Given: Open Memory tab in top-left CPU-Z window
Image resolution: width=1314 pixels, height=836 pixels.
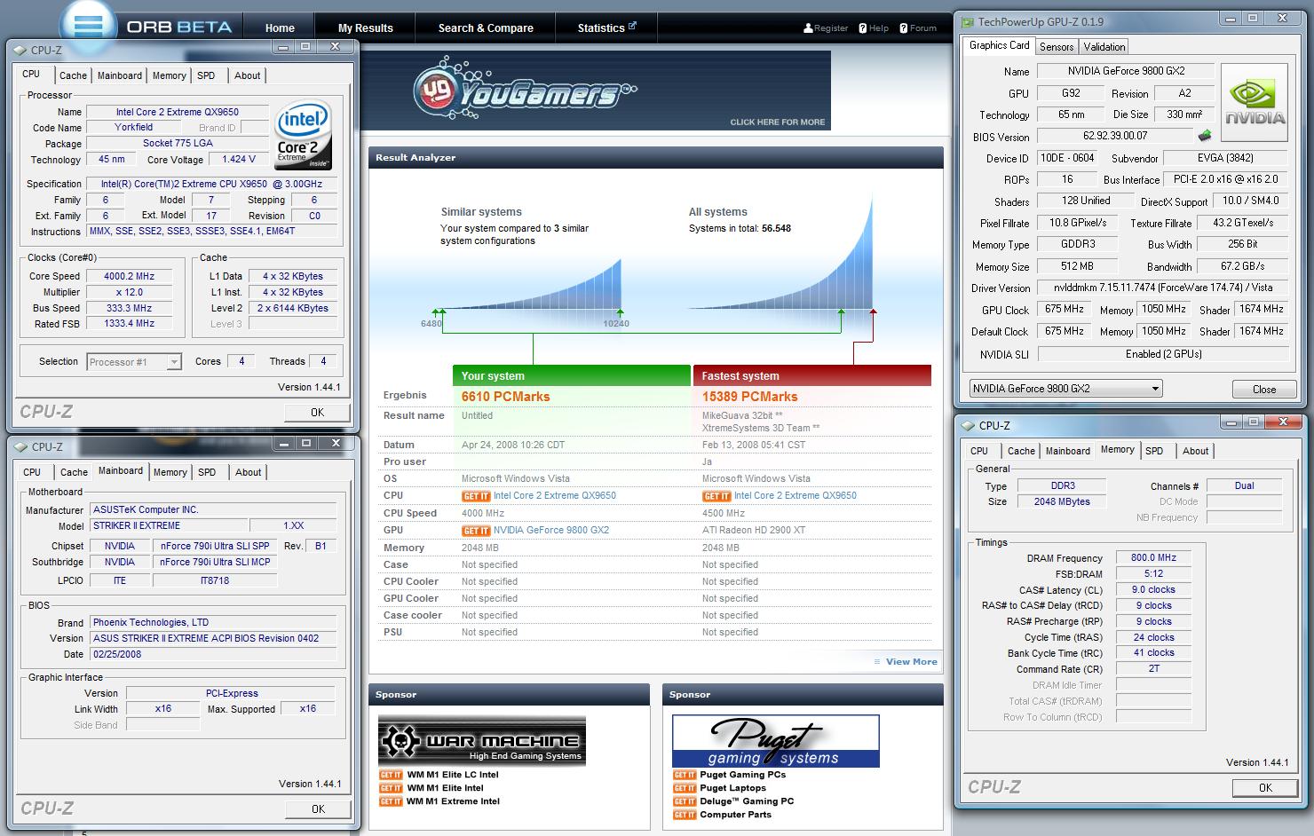Looking at the screenshot, I should click(170, 75).
